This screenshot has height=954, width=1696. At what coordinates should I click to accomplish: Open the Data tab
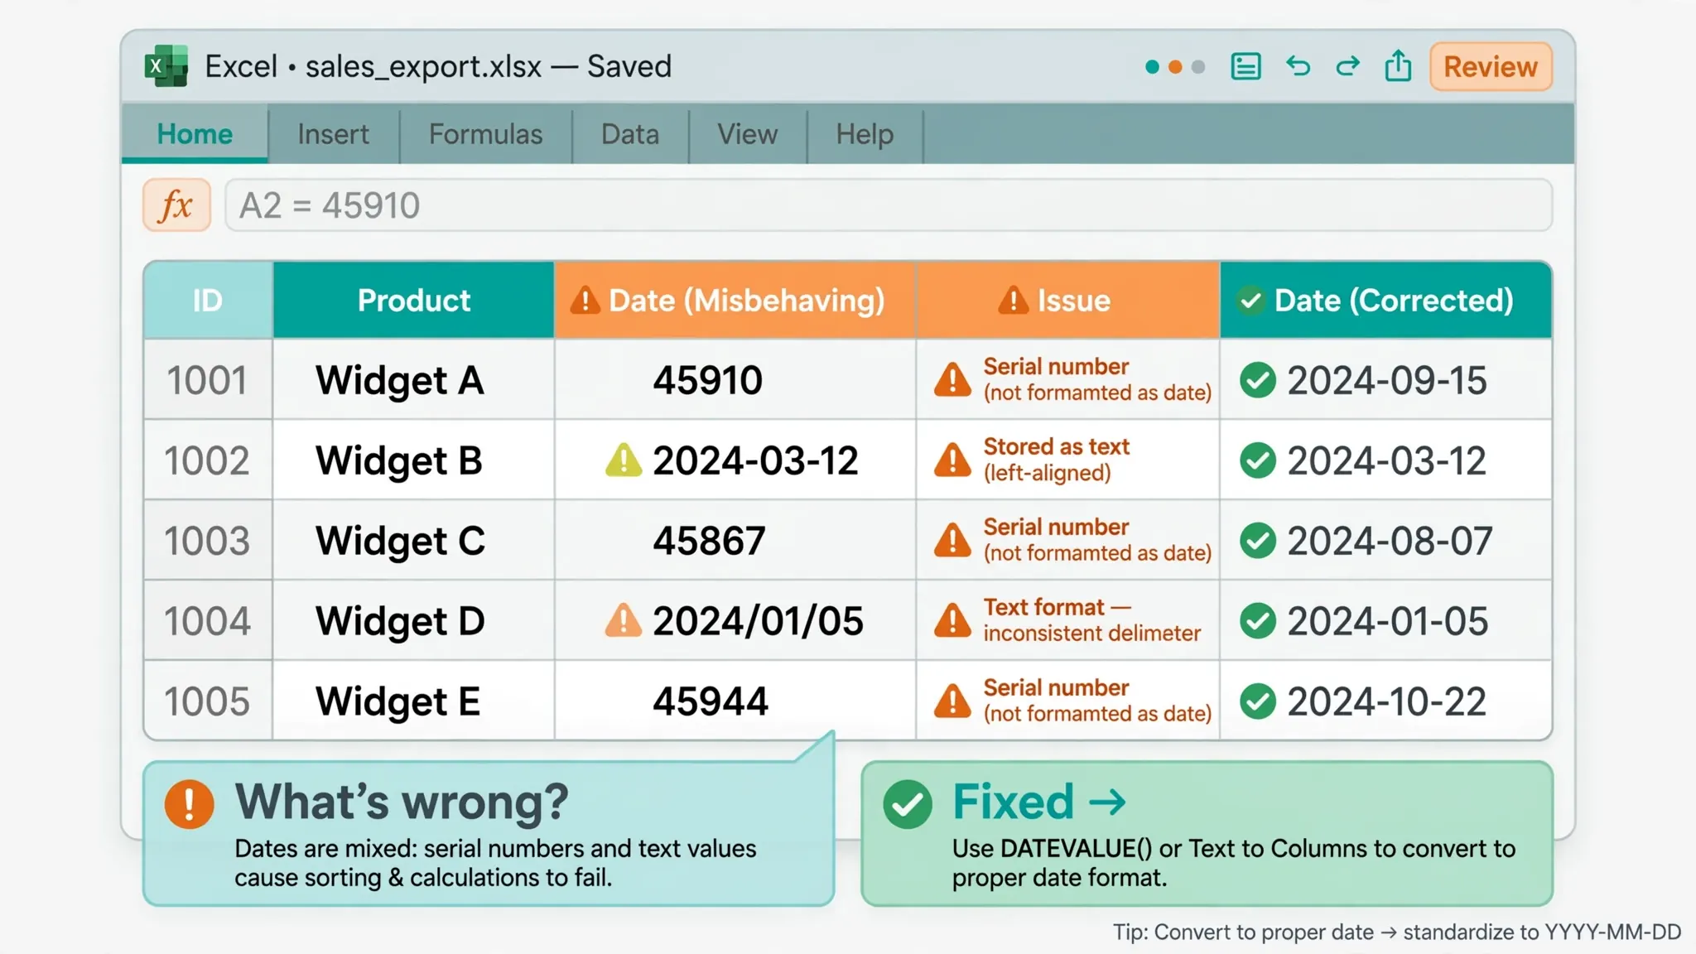630,134
